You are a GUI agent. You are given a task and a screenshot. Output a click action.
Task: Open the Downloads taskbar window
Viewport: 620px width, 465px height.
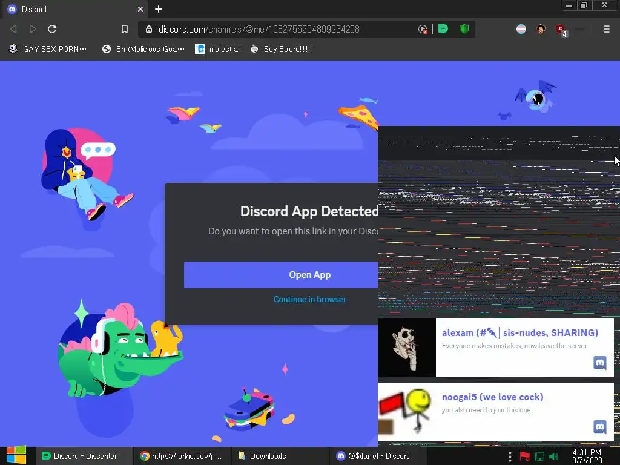(280, 456)
